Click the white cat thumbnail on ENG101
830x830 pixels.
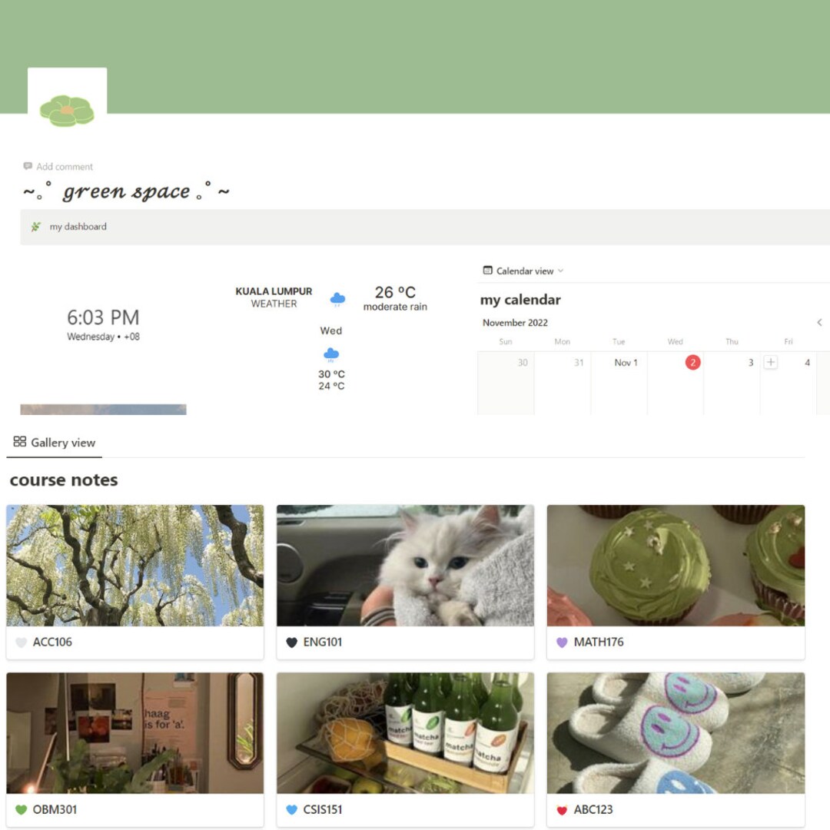pyautogui.click(x=405, y=566)
